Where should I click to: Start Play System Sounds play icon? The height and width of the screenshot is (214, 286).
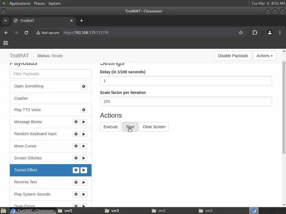tap(84, 194)
